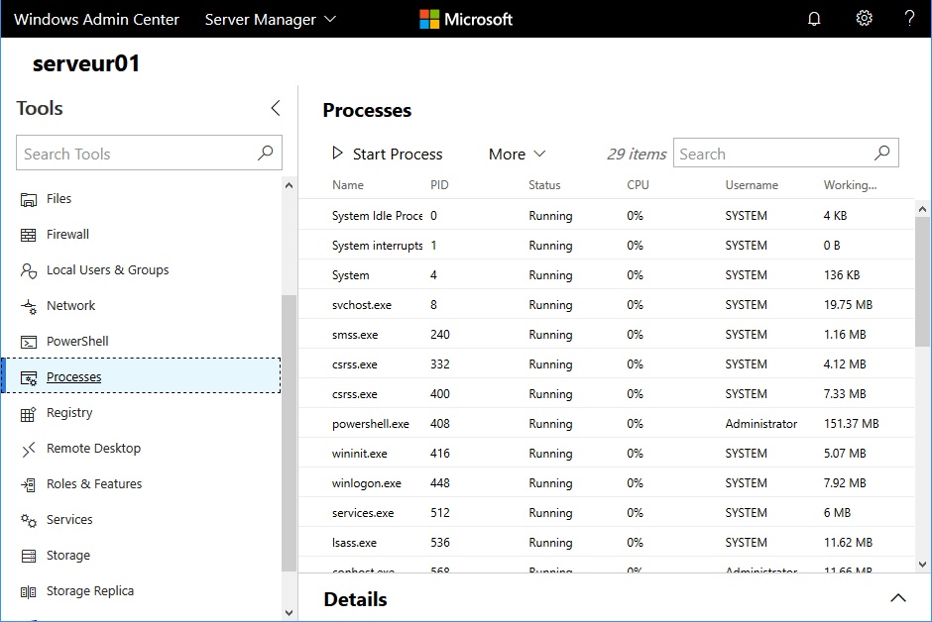Screen dimensions: 932x622
Task: Click the Roles & Features icon
Action: pos(28,485)
